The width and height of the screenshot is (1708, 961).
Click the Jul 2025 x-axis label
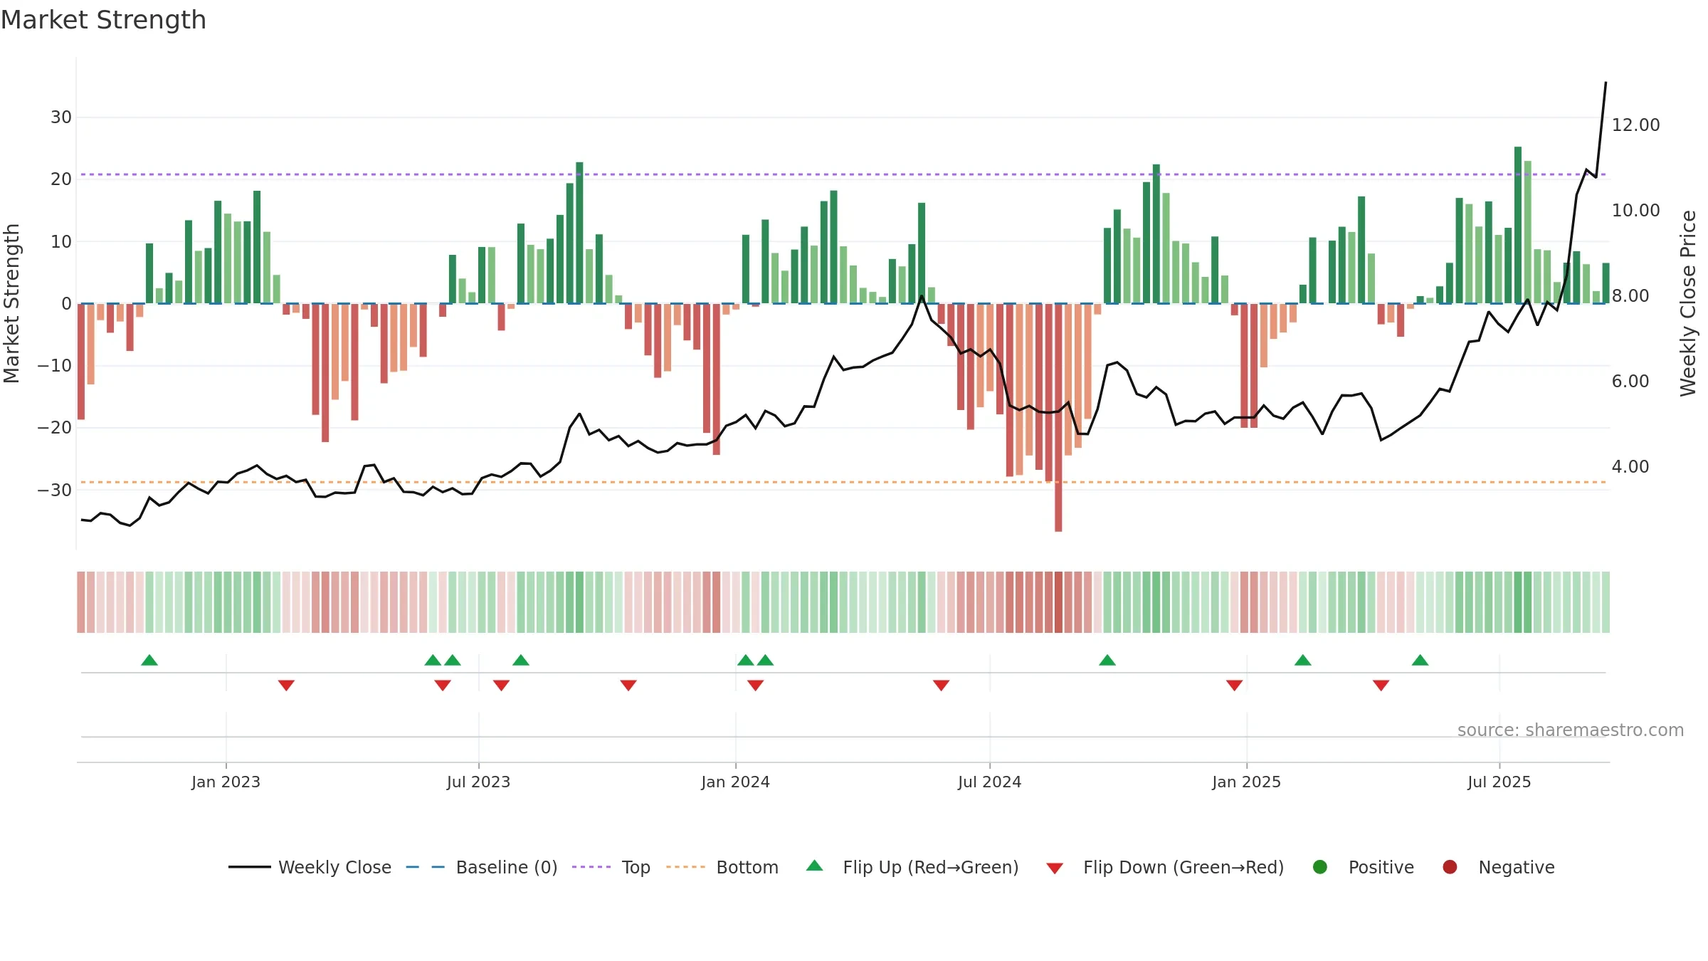1499,782
